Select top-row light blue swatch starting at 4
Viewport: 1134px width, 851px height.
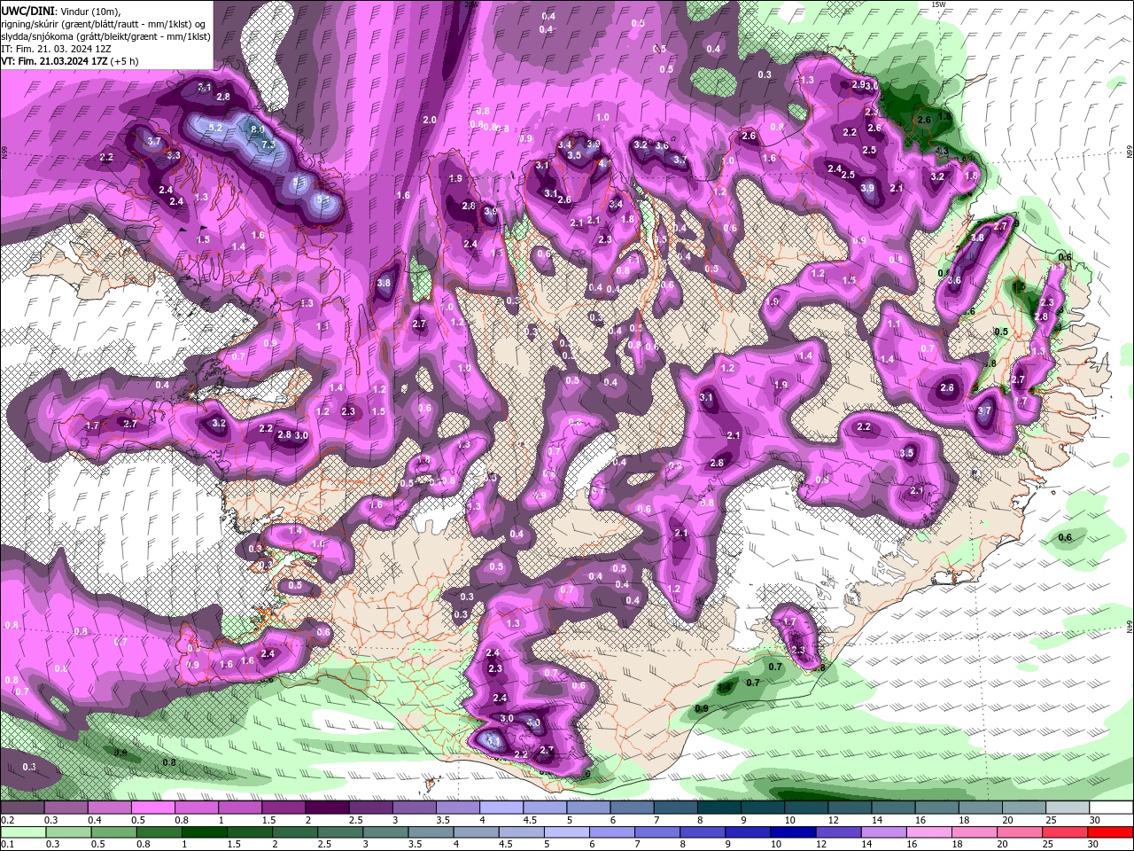(501, 808)
